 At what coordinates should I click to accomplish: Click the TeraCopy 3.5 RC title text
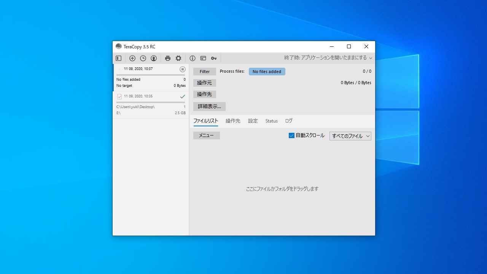pyautogui.click(x=139, y=47)
